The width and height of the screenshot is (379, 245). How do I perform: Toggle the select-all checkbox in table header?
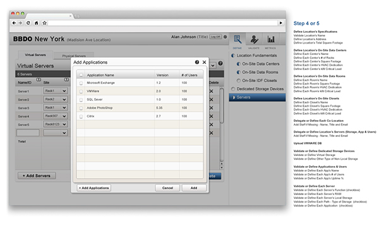click(x=81, y=75)
